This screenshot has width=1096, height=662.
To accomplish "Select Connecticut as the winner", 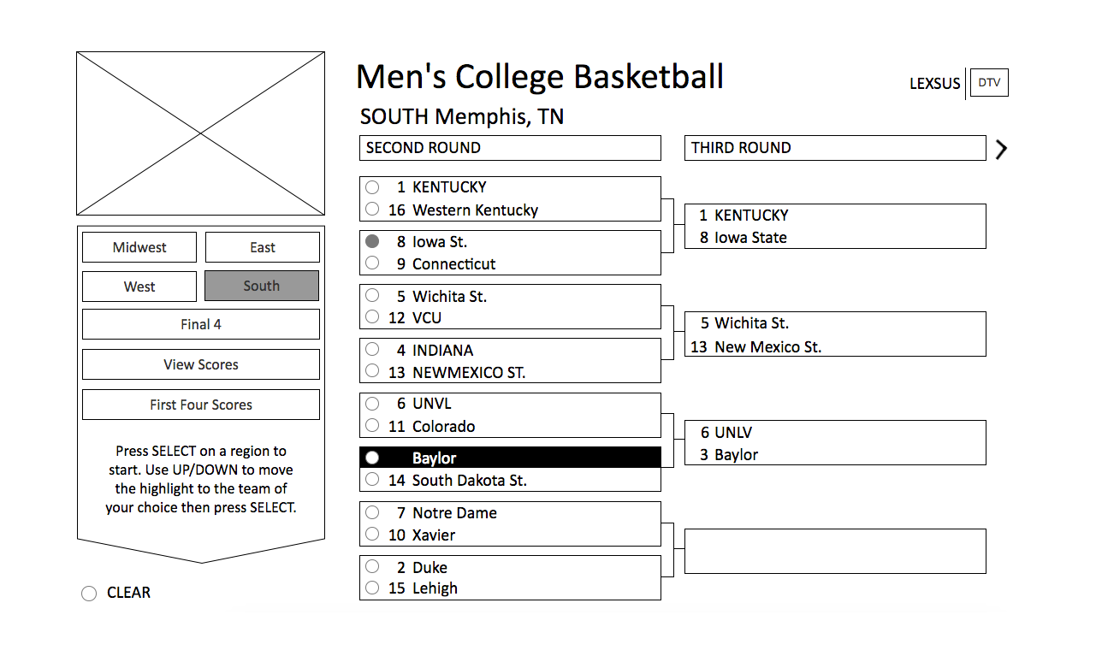I will pyautogui.click(x=372, y=263).
